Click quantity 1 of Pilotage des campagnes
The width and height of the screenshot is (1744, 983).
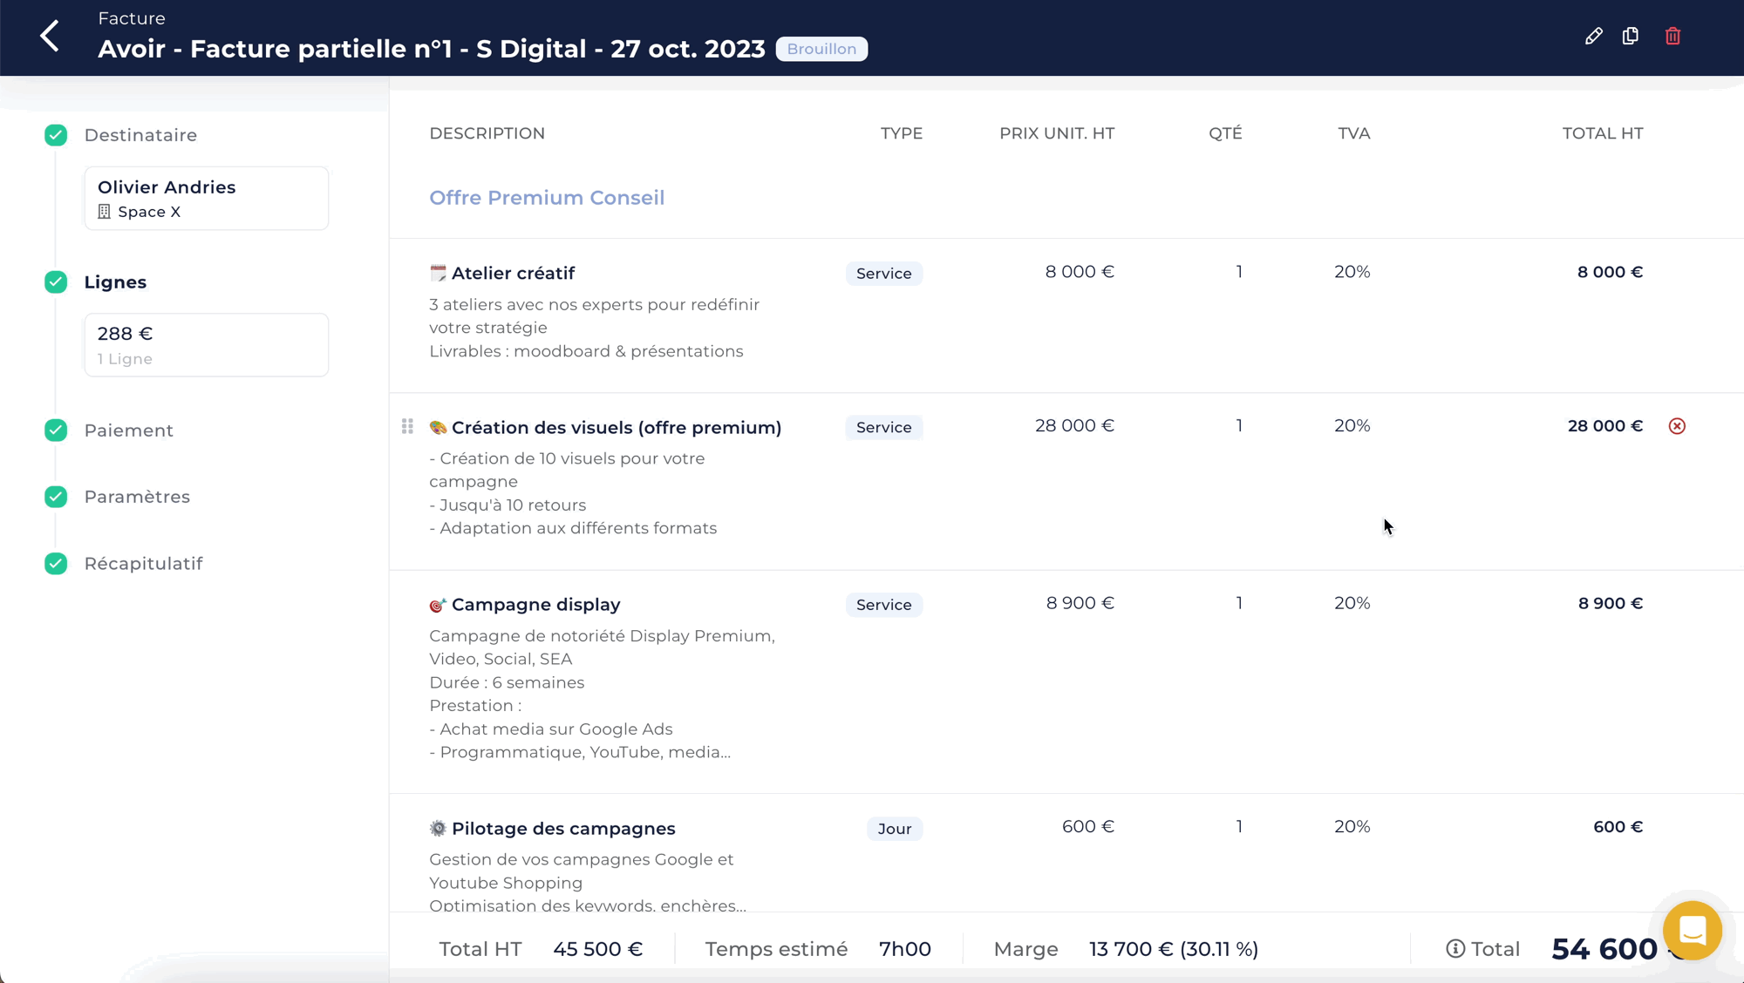click(x=1239, y=826)
